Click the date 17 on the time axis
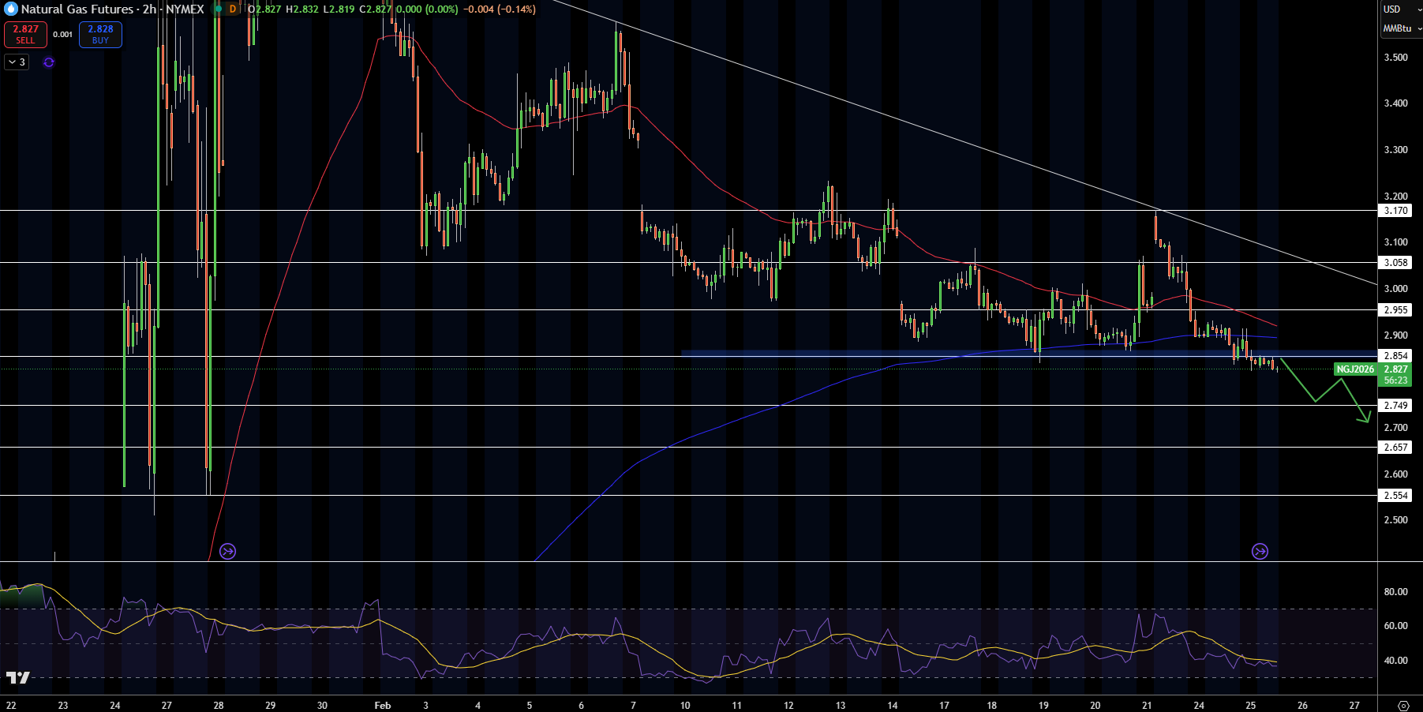The height and width of the screenshot is (712, 1423). (x=944, y=705)
